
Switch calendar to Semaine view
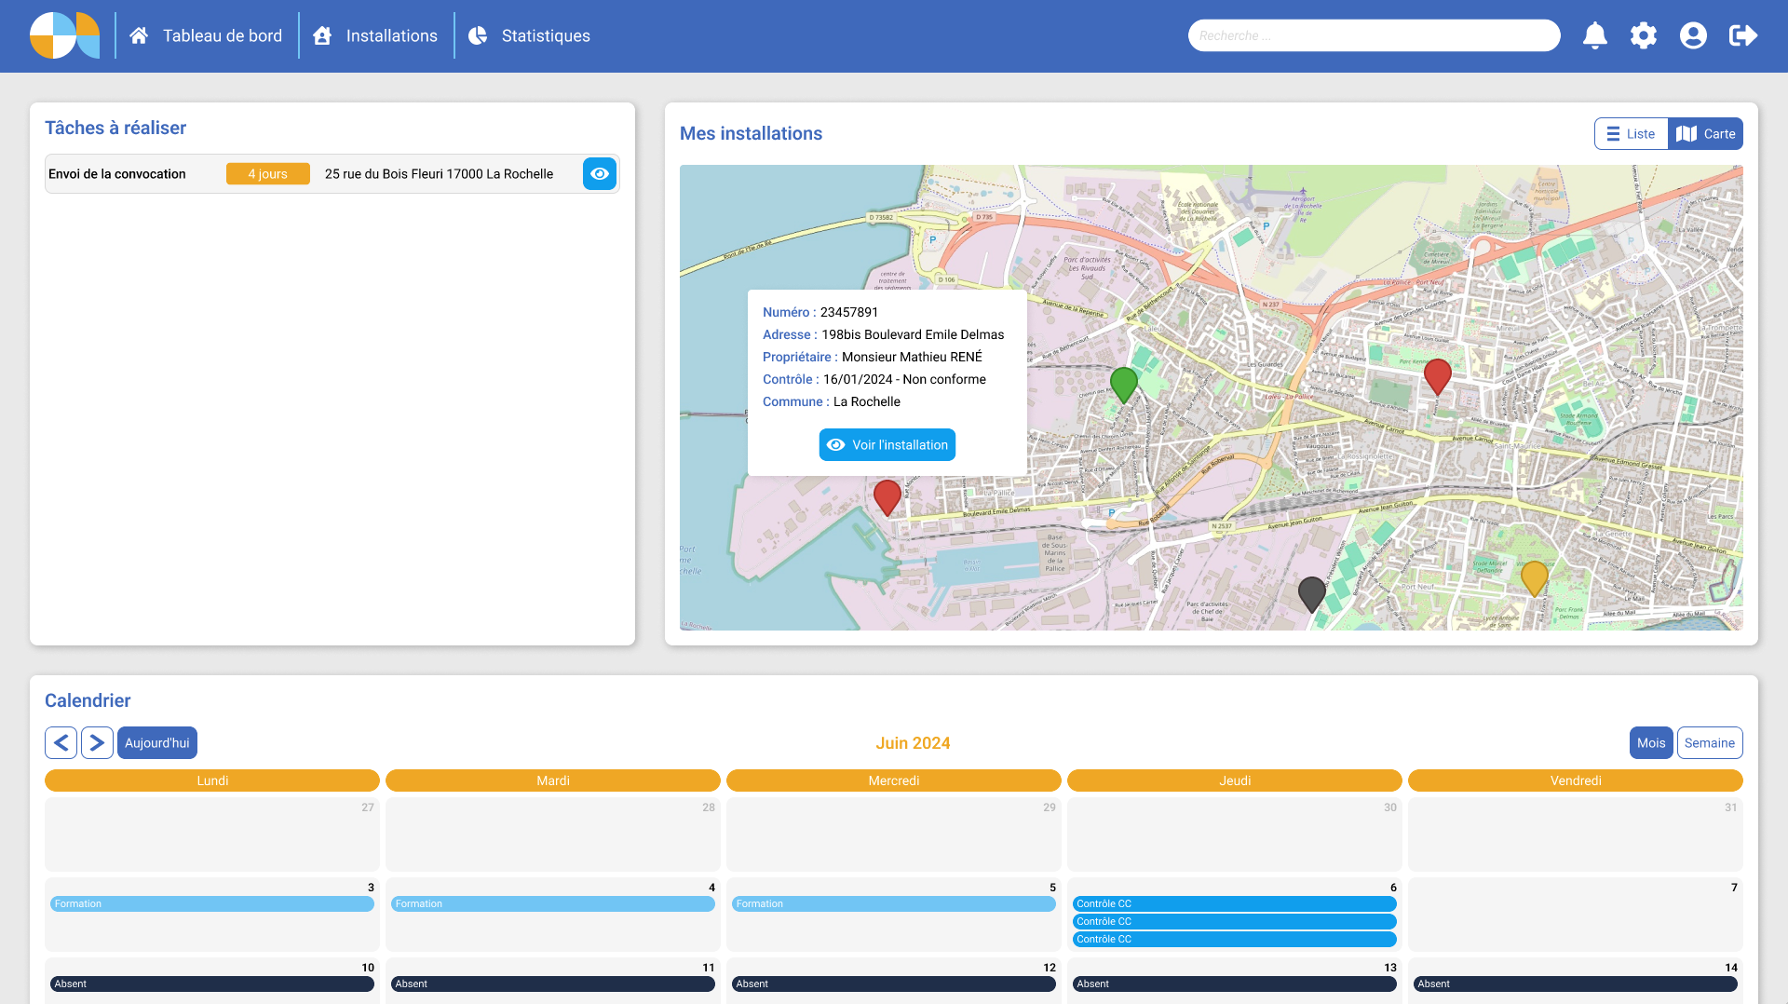tap(1710, 742)
